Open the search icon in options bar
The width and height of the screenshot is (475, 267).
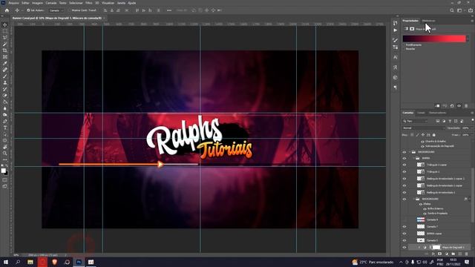pyautogui.click(x=452, y=10)
